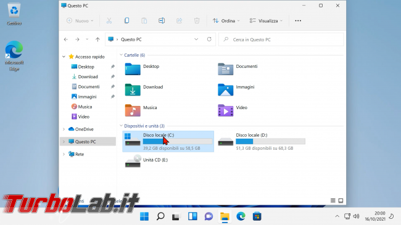Click the Cerca in Questo PC search box
Image resolution: width=401 pixels, height=225 pixels.
281,39
